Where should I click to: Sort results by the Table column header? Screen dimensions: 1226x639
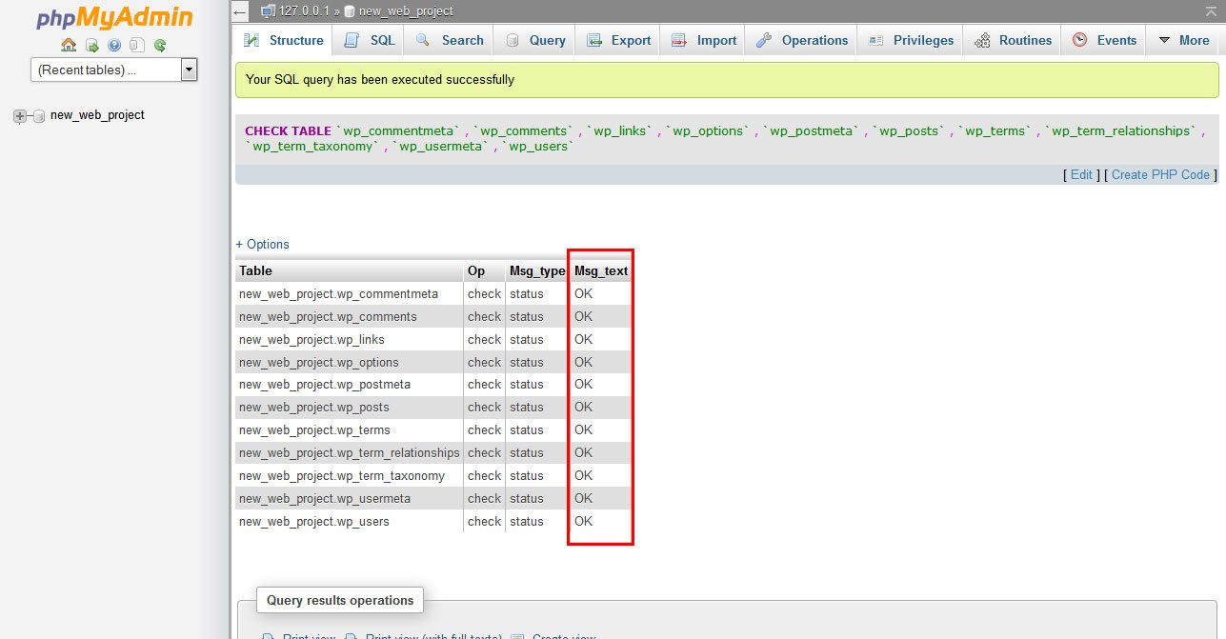[x=254, y=270]
